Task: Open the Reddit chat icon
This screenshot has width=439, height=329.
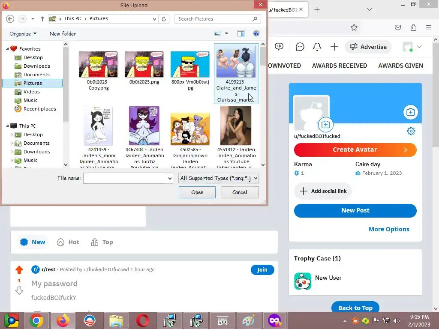Action: (x=300, y=47)
